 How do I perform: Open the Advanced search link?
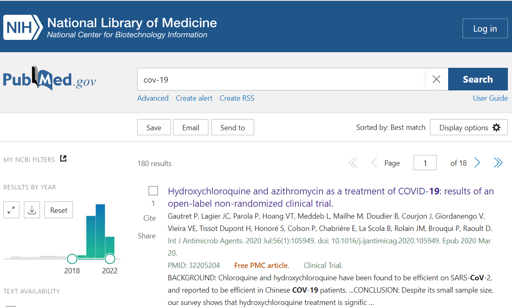click(153, 98)
